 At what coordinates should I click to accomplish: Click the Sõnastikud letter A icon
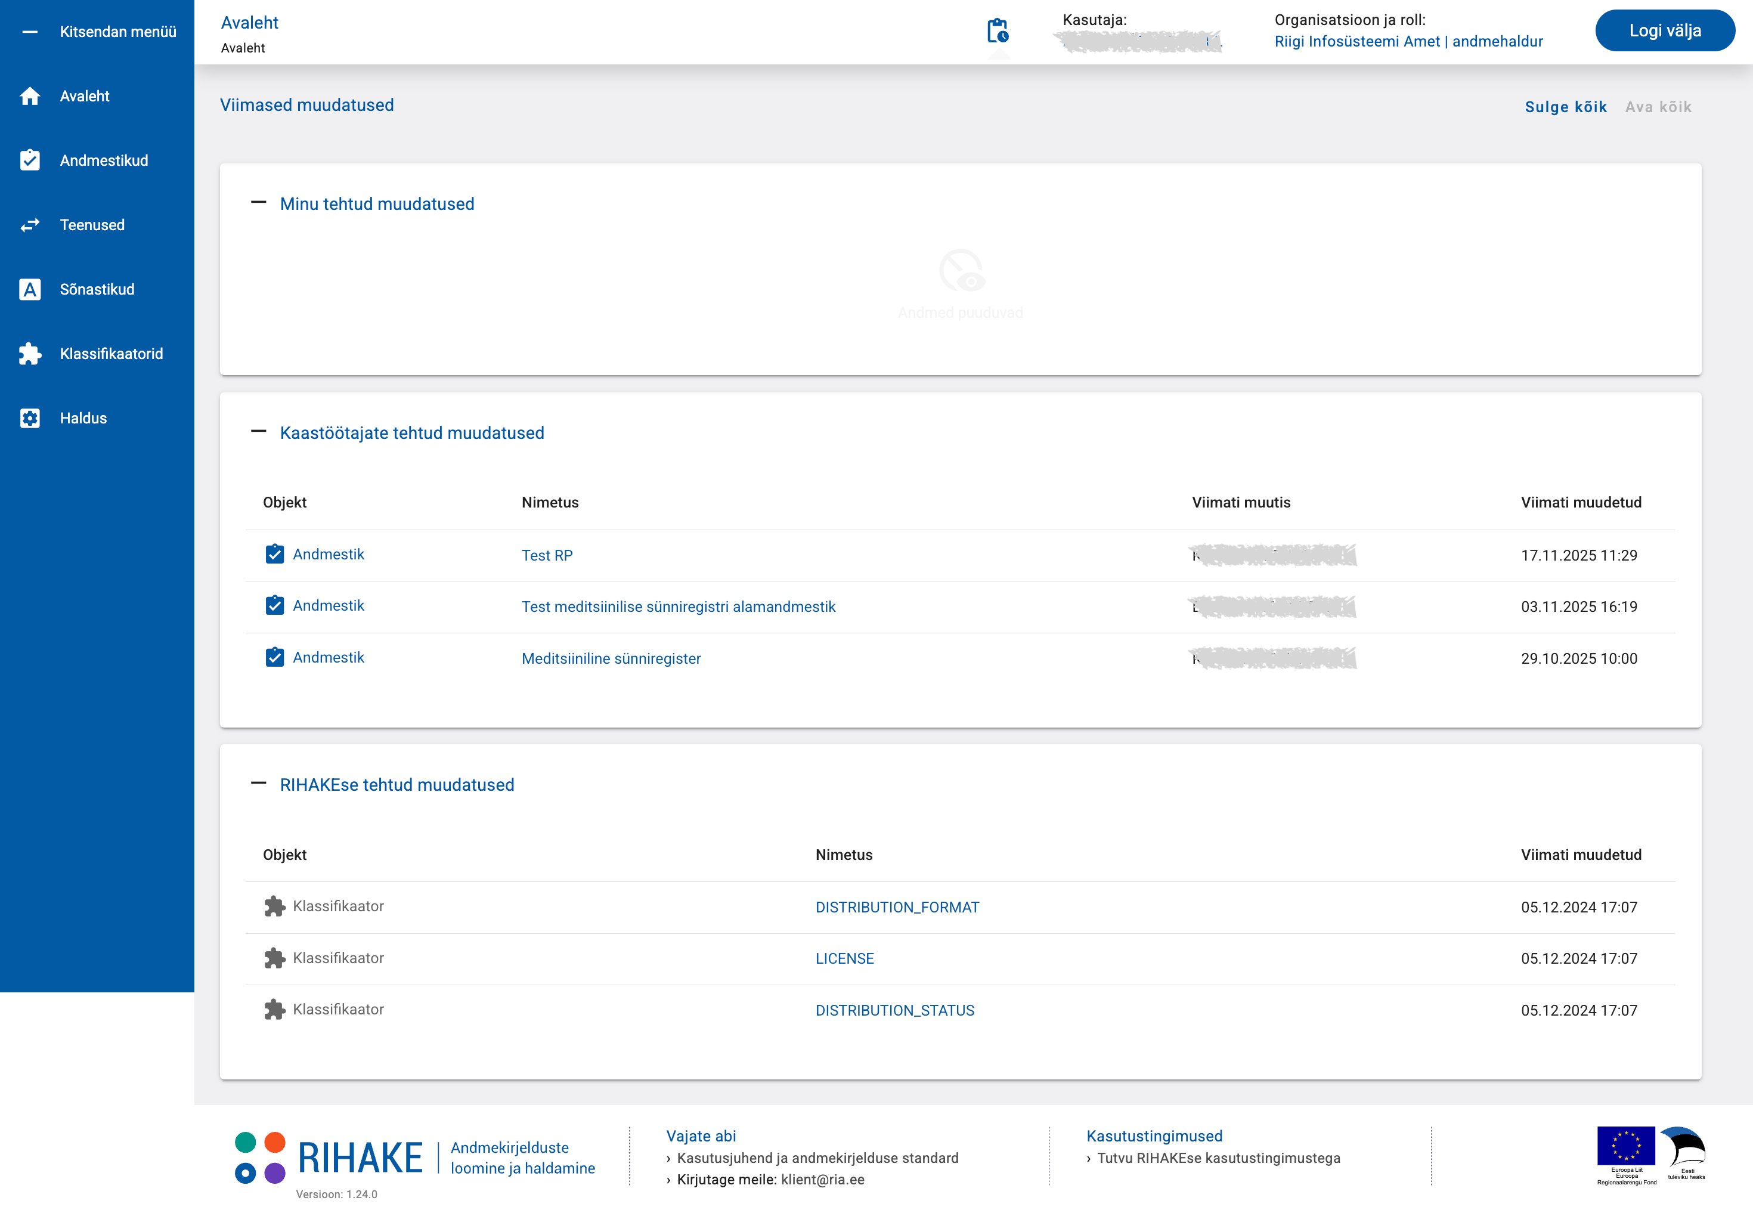pos(30,290)
